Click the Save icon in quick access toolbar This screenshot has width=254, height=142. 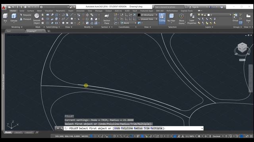(17, 7)
